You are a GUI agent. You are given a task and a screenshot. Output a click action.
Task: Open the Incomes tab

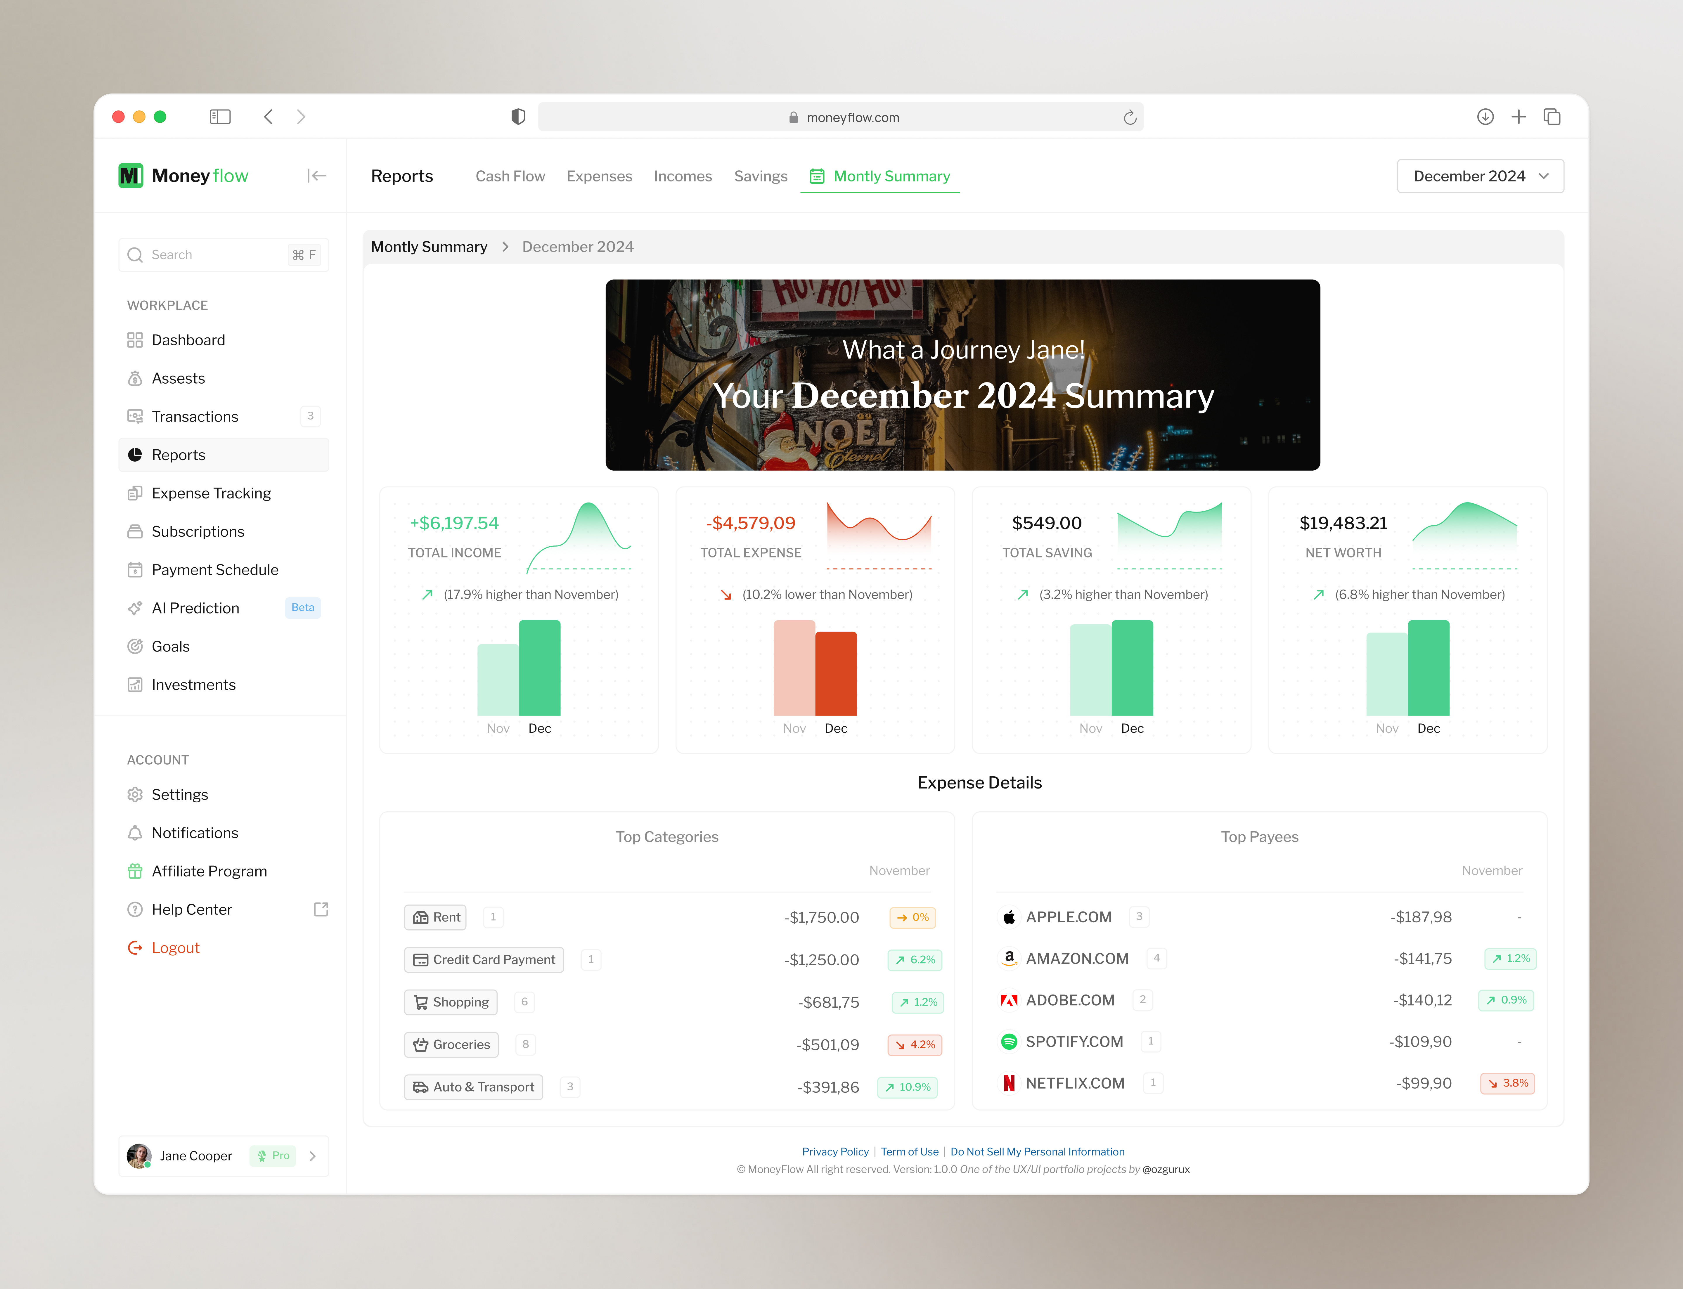(x=683, y=176)
